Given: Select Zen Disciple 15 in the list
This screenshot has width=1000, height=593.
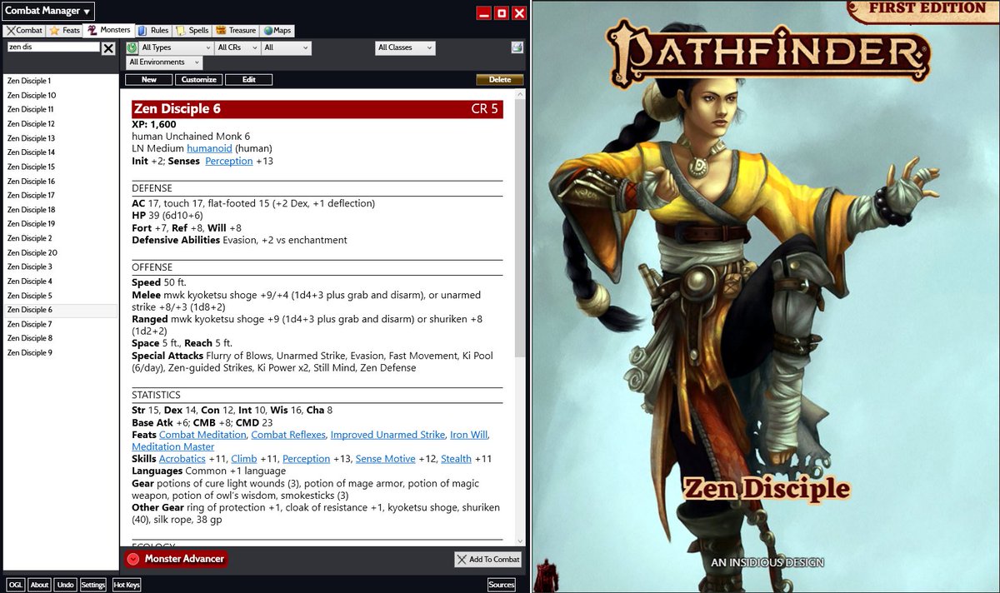Looking at the screenshot, I should (x=61, y=167).
